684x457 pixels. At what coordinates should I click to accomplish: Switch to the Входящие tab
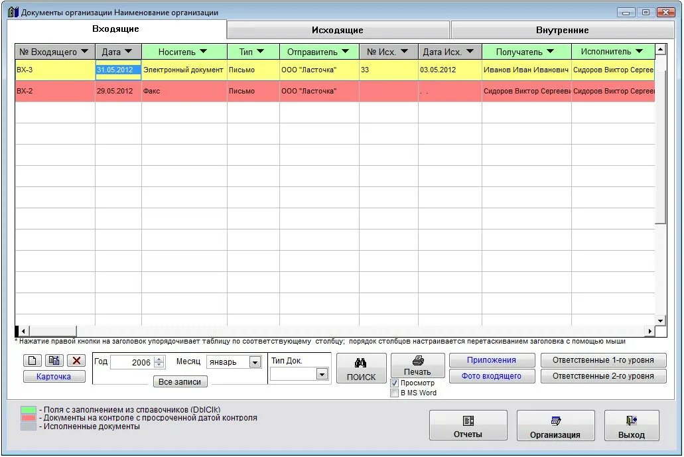[x=116, y=29]
